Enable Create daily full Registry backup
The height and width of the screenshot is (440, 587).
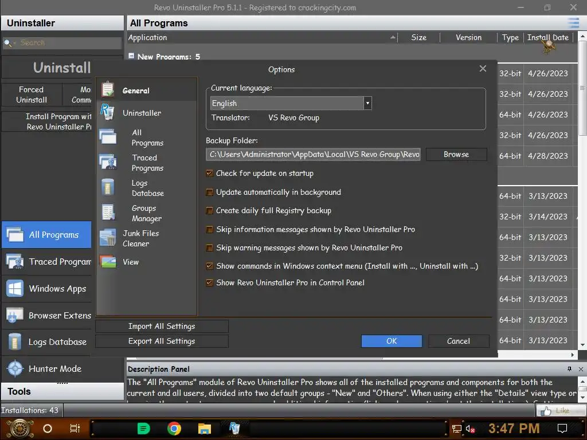[x=210, y=211]
